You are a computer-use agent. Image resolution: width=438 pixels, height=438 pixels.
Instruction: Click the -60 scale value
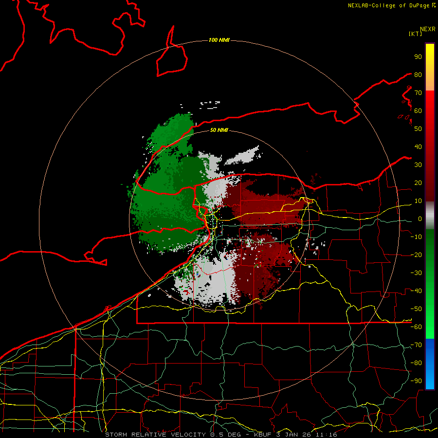click(416, 327)
